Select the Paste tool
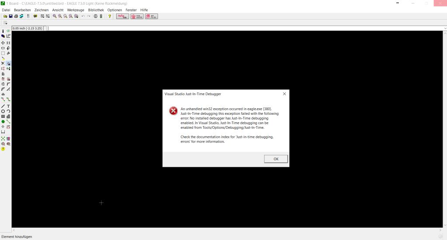The image size is (447, 240). click(x=3, y=58)
